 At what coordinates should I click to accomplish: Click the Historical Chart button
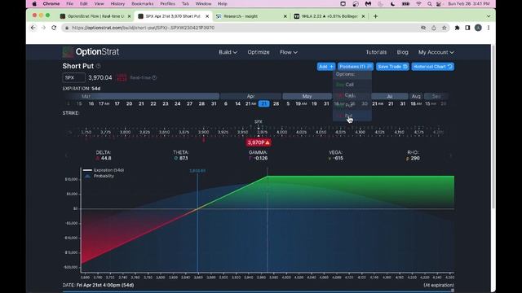coord(433,67)
